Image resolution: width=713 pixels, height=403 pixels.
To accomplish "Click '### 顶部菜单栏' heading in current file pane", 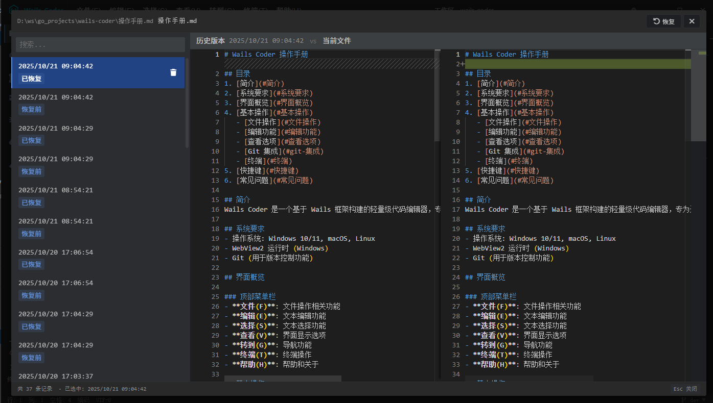I will pos(491,297).
